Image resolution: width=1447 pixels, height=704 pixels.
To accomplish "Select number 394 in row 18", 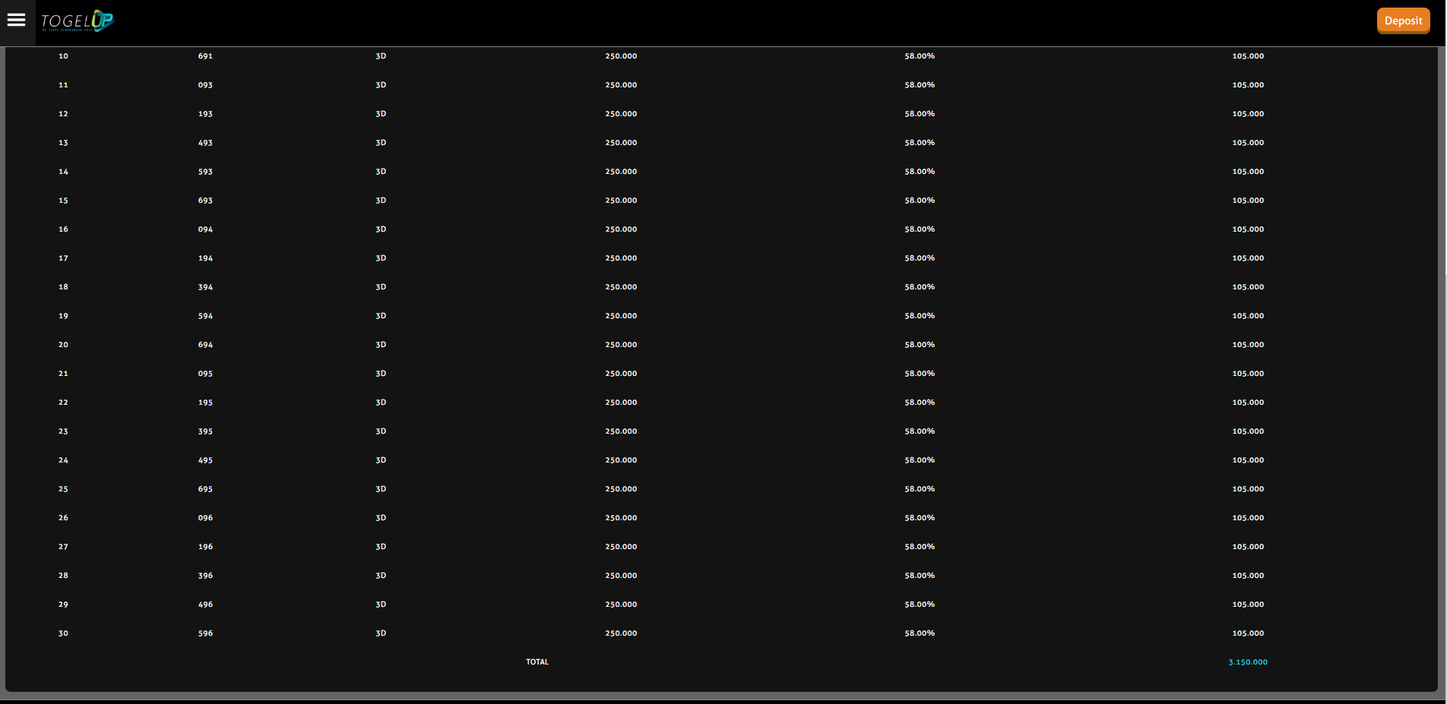I will pos(205,287).
